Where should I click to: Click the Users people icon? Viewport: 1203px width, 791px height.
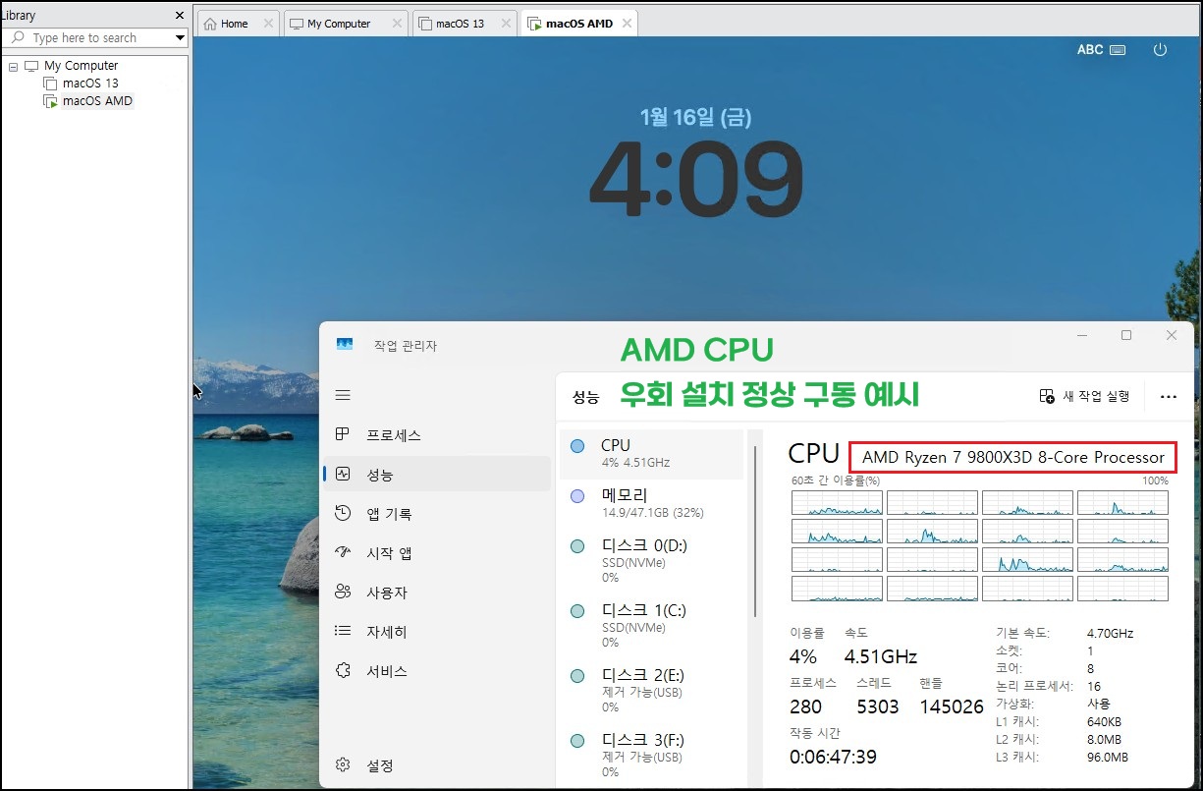pos(343,592)
